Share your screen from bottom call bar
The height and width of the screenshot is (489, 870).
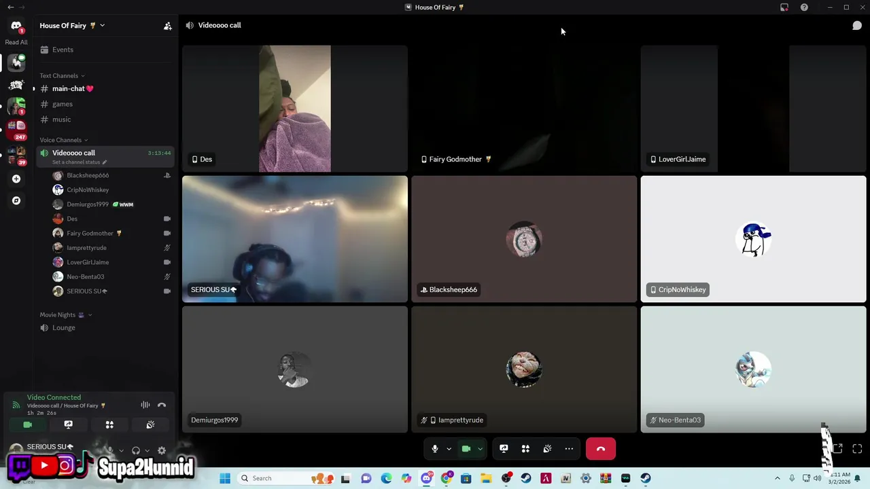point(504,449)
